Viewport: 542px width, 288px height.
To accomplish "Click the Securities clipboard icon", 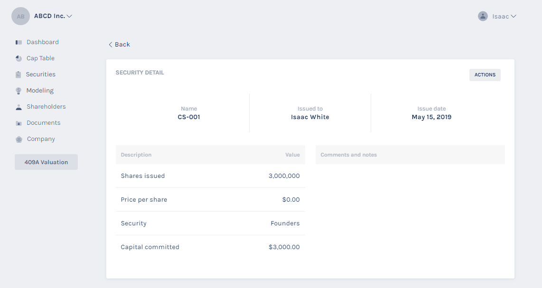I will [x=19, y=74].
